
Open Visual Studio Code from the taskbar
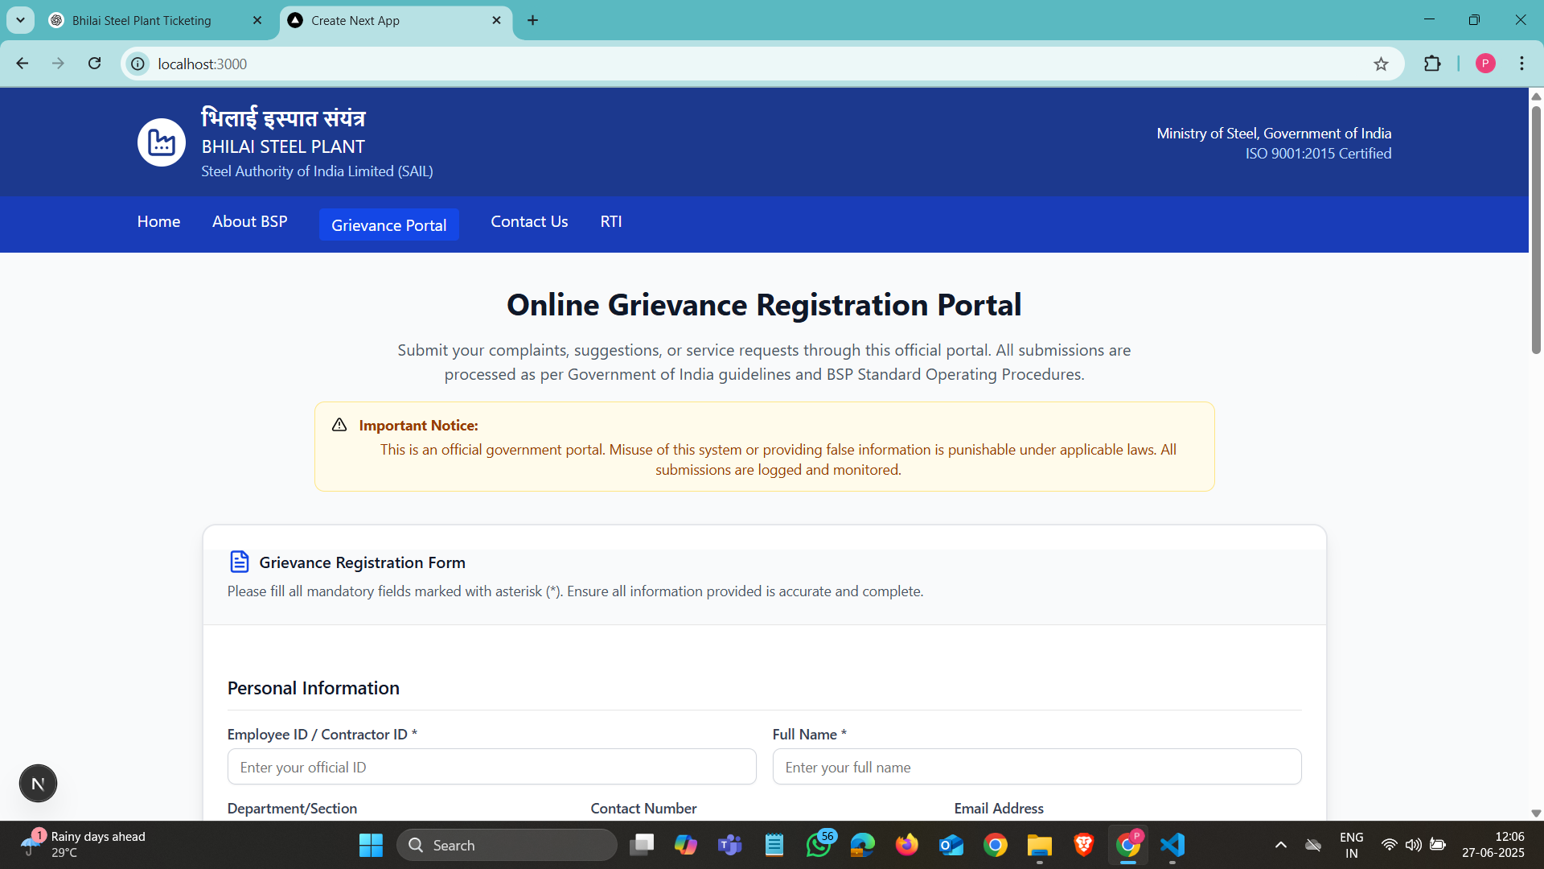1172,845
